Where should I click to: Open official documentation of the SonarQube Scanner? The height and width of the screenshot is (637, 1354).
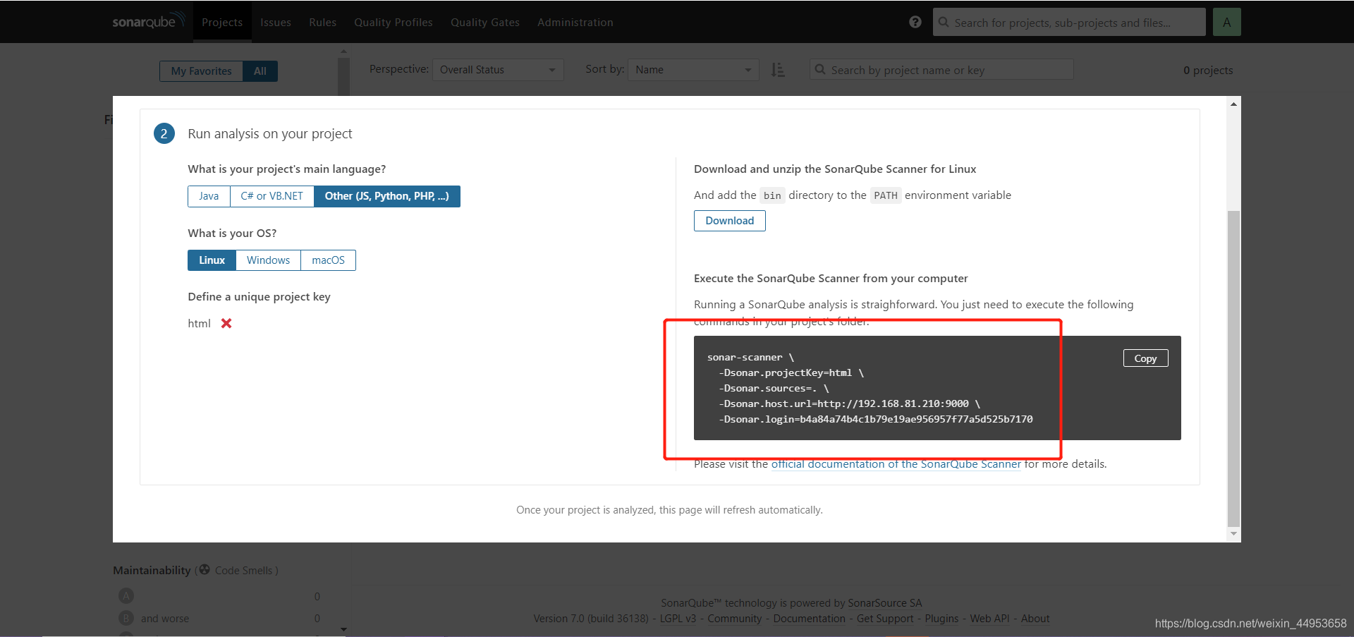click(896, 464)
